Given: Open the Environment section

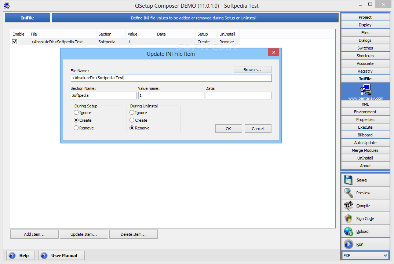Looking at the screenshot, I should [365, 112].
